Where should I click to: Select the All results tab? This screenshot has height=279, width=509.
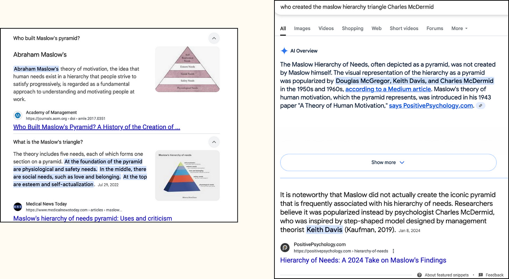click(283, 28)
